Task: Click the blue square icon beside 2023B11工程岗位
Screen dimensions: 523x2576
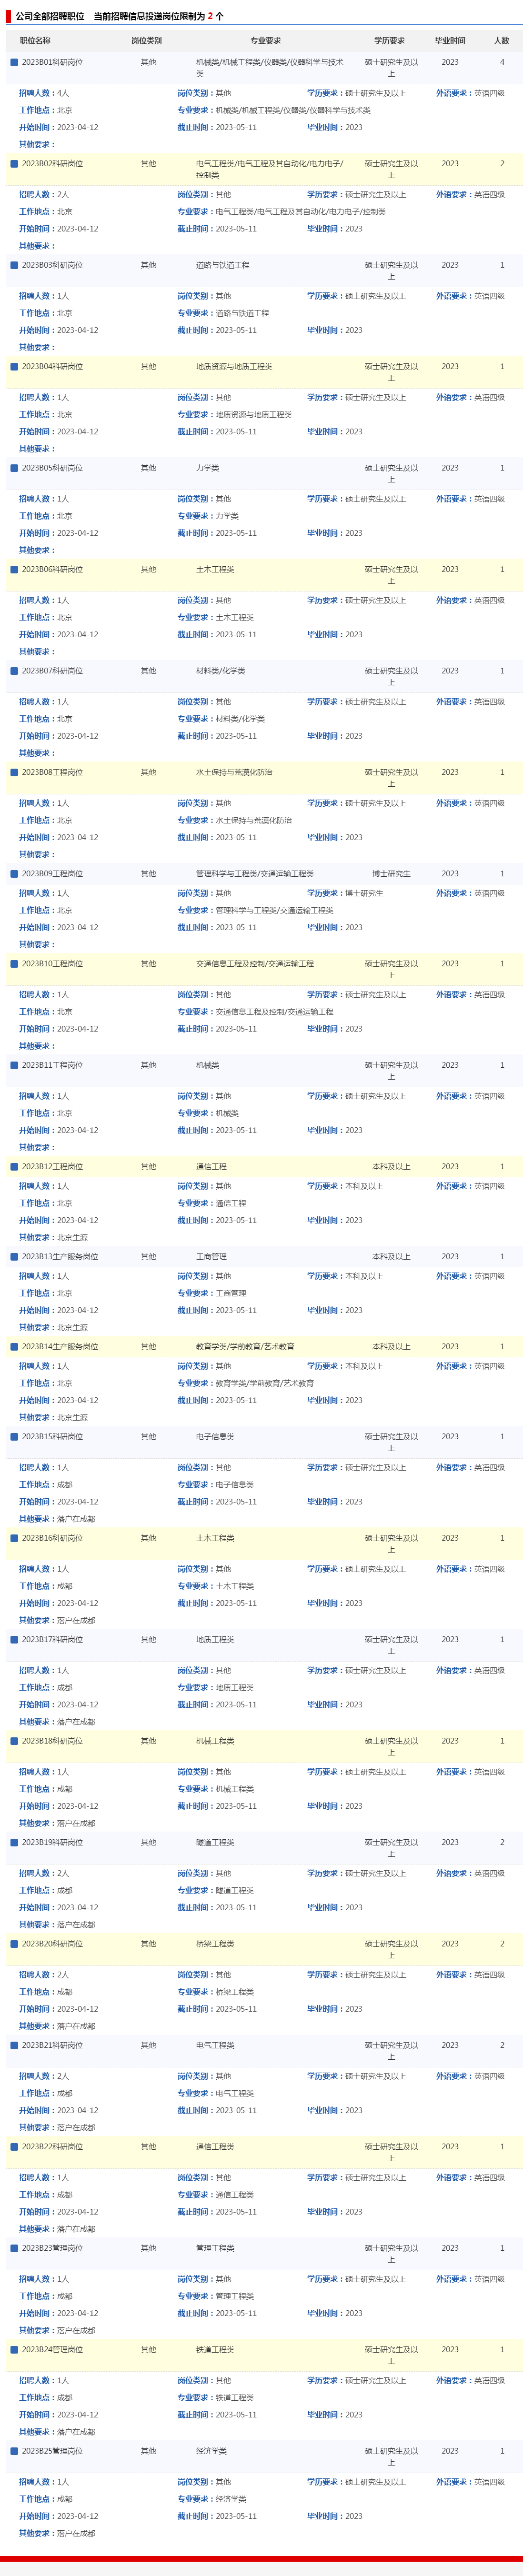Action: tap(14, 1065)
